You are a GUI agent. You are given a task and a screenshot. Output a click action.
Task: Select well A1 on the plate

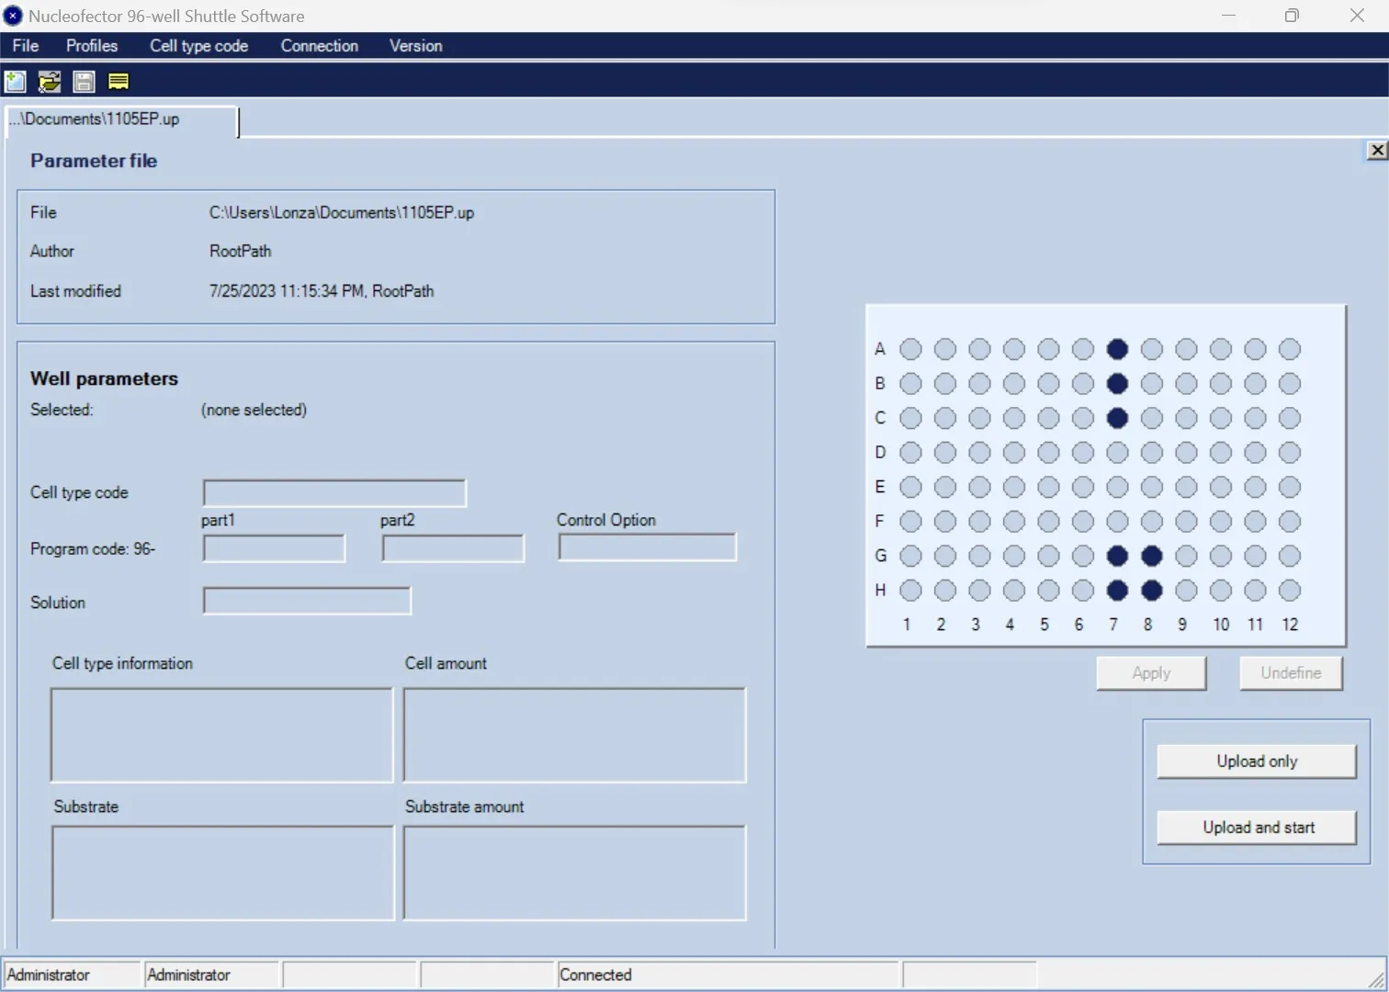[910, 349]
